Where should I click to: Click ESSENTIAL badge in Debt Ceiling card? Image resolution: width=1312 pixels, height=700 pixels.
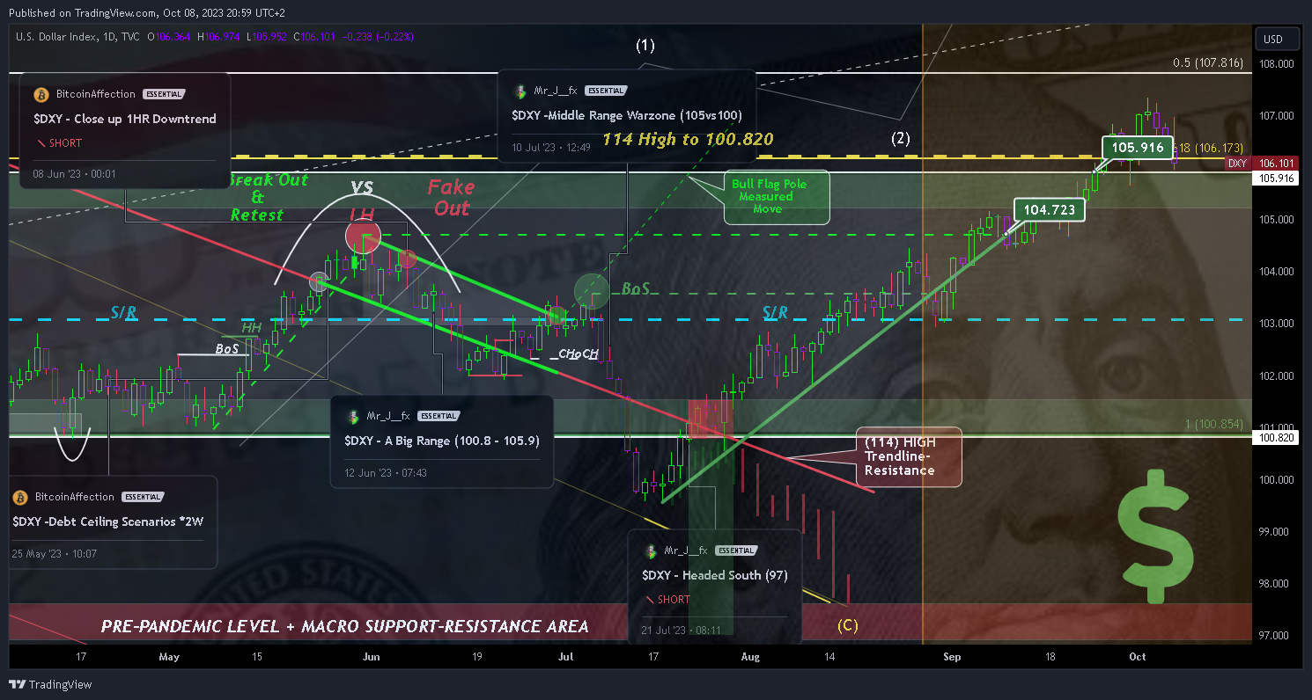click(x=144, y=497)
